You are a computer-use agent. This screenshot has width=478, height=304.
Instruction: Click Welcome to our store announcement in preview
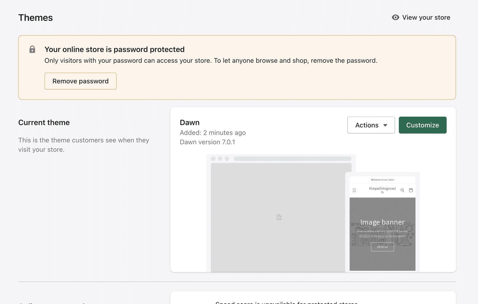[382, 180]
